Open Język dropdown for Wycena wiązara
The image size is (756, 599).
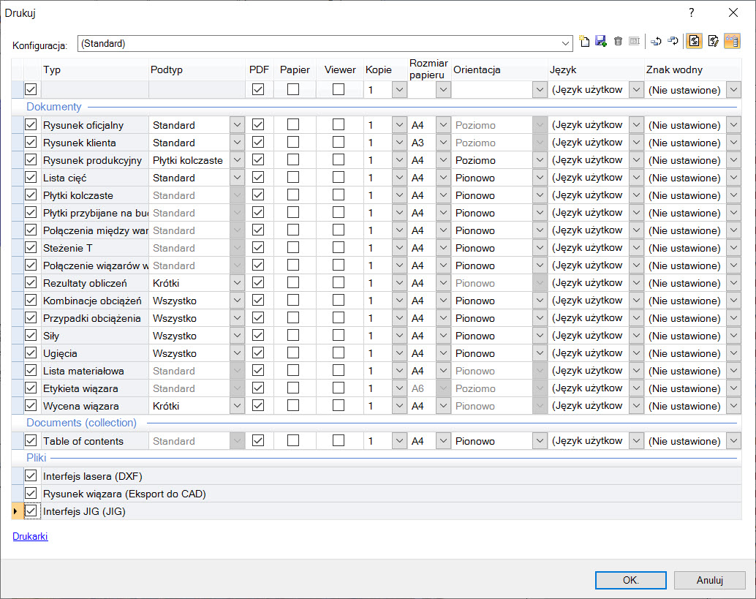(x=636, y=406)
